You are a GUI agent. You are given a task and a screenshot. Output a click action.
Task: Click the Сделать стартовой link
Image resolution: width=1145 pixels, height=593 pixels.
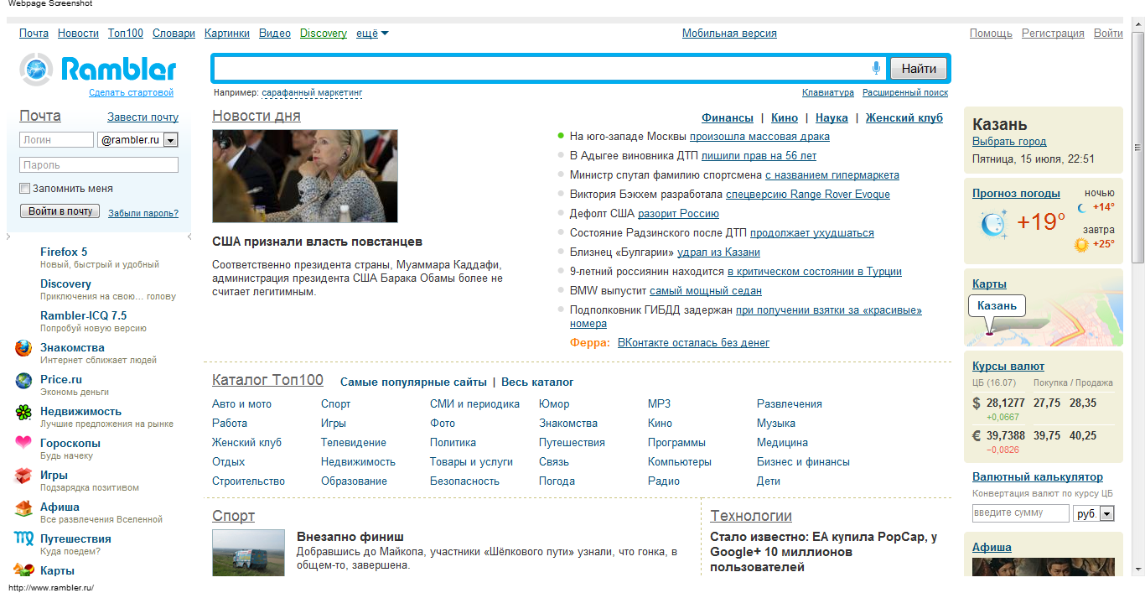(x=132, y=93)
